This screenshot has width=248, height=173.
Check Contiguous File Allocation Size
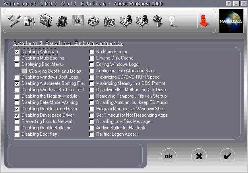(91, 71)
